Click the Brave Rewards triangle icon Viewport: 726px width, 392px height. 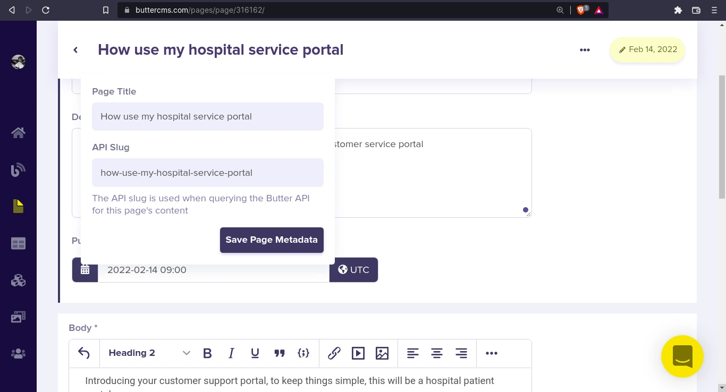[x=599, y=10]
